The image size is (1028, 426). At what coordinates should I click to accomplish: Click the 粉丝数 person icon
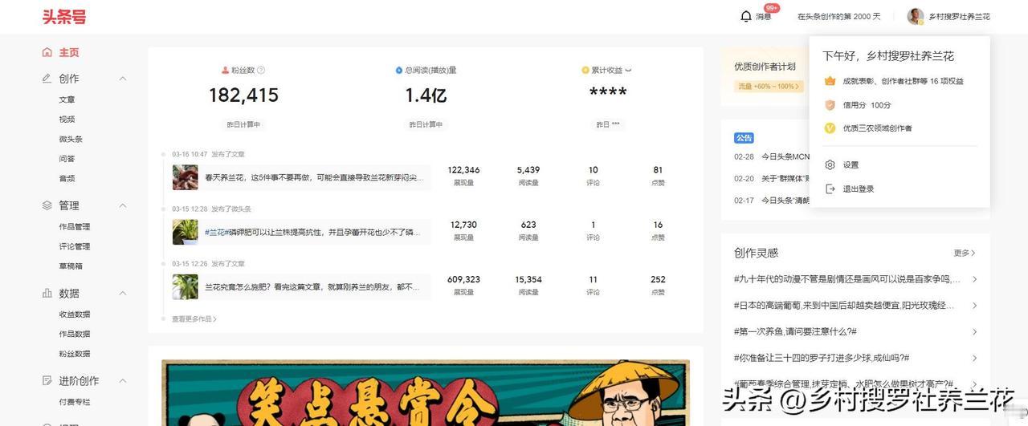225,70
